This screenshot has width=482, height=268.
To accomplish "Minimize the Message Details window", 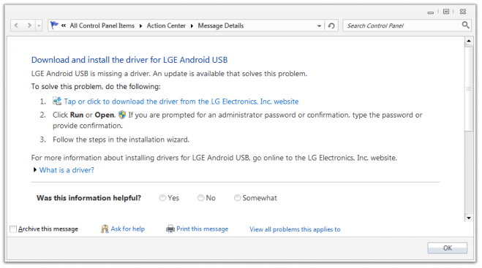I will coord(431,12).
